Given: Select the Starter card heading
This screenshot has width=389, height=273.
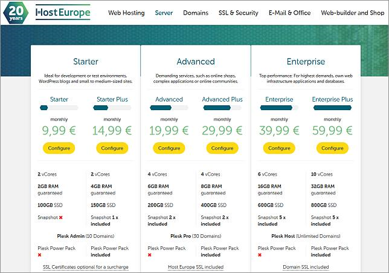Looking at the screenshot, I should 86,61.
